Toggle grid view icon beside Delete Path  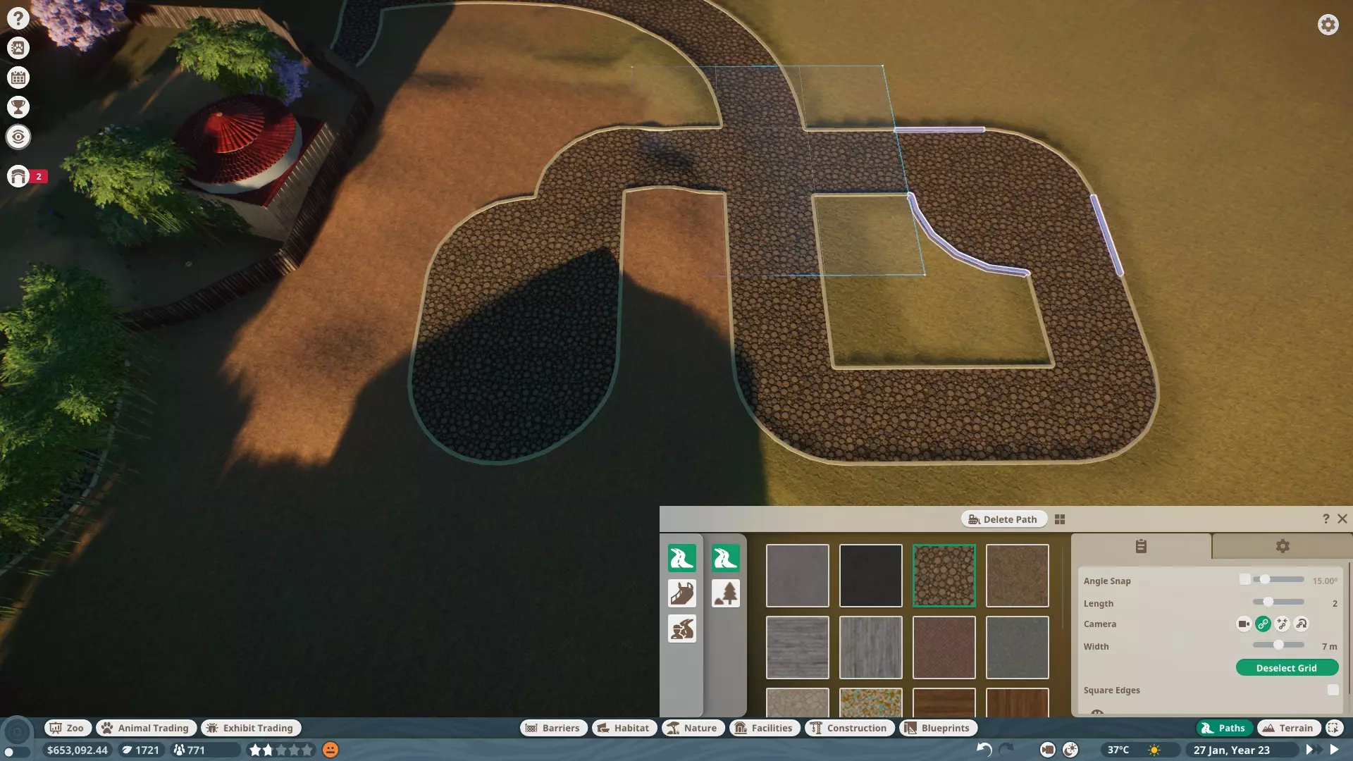pos(1060,519)
